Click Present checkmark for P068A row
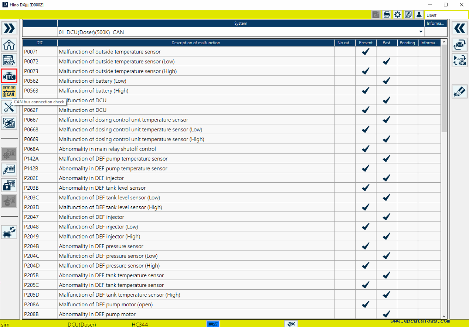469x327 pixels. click(366, 149)
